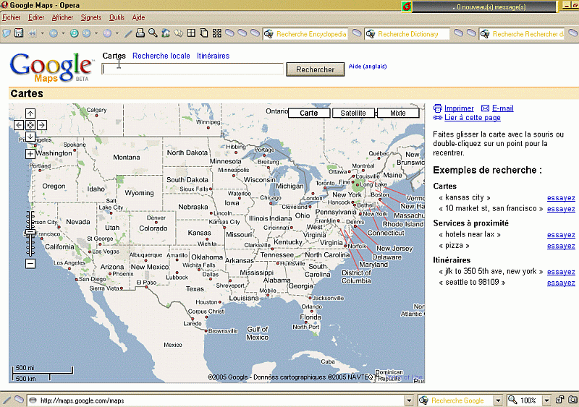Screen dimensions: 579x407
Task: Switch map to Mixte view
Action: (397, 113)
